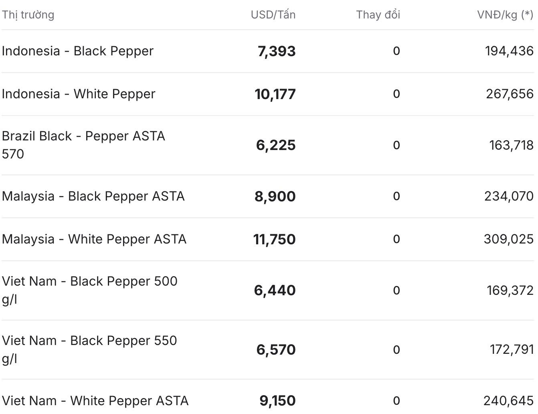Open Viet Nam - Black Pepper 500 g/l
The height and width of the screenshot is (414, 538).
click(x=90, y=290)
